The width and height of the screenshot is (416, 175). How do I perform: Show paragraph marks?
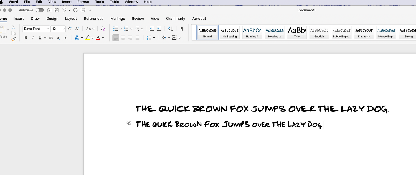[x=182, y=29]
